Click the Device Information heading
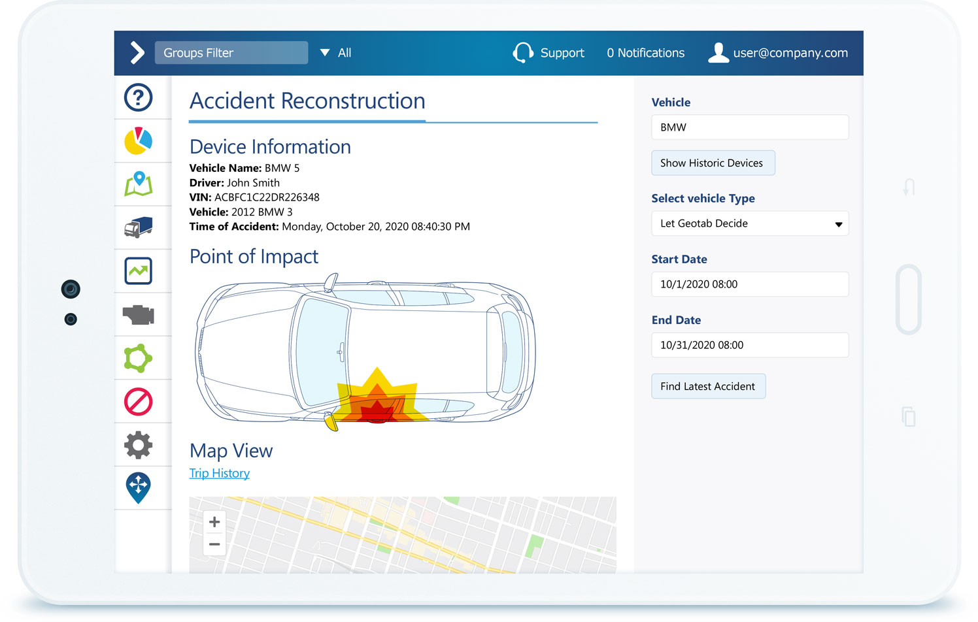The image size is (978, 622). pos(270,147)
